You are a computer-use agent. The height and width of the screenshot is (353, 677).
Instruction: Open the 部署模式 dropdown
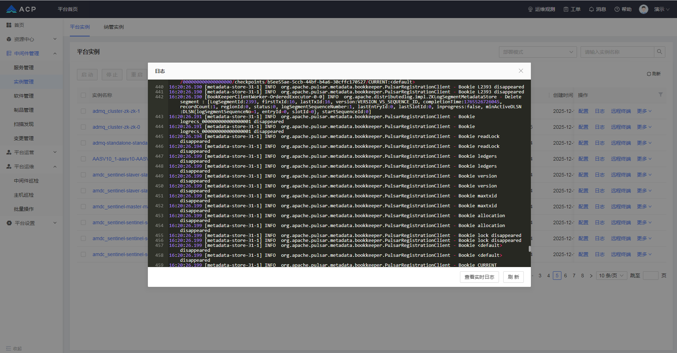pos(538,52)
